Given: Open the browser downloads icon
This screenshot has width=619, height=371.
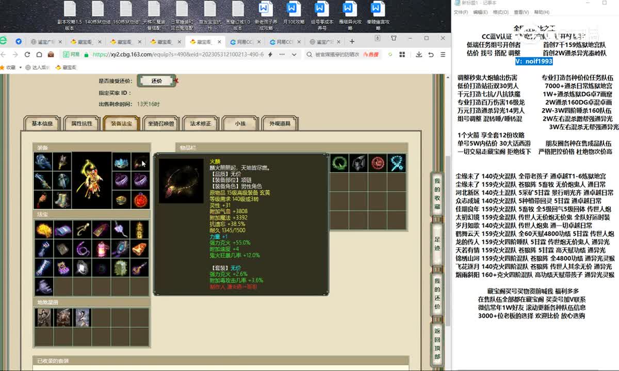Looking at the screenshot, I should [x=418, y=55].
